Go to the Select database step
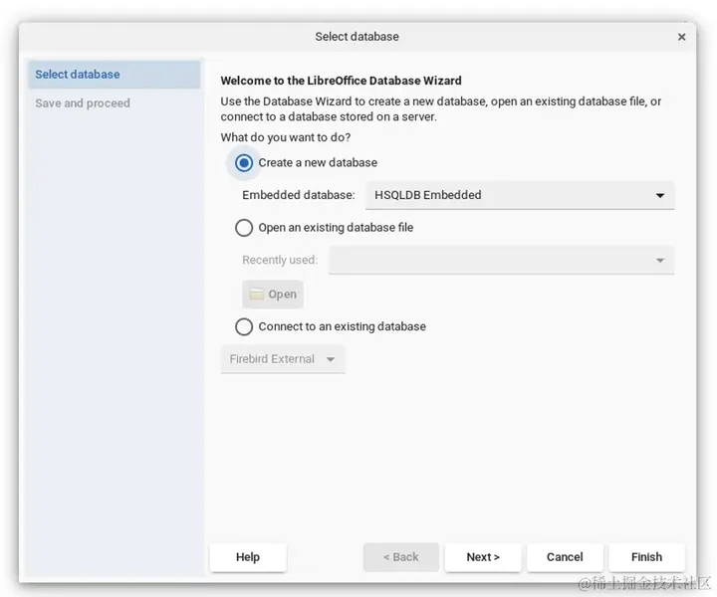 (x=115, y=74)
